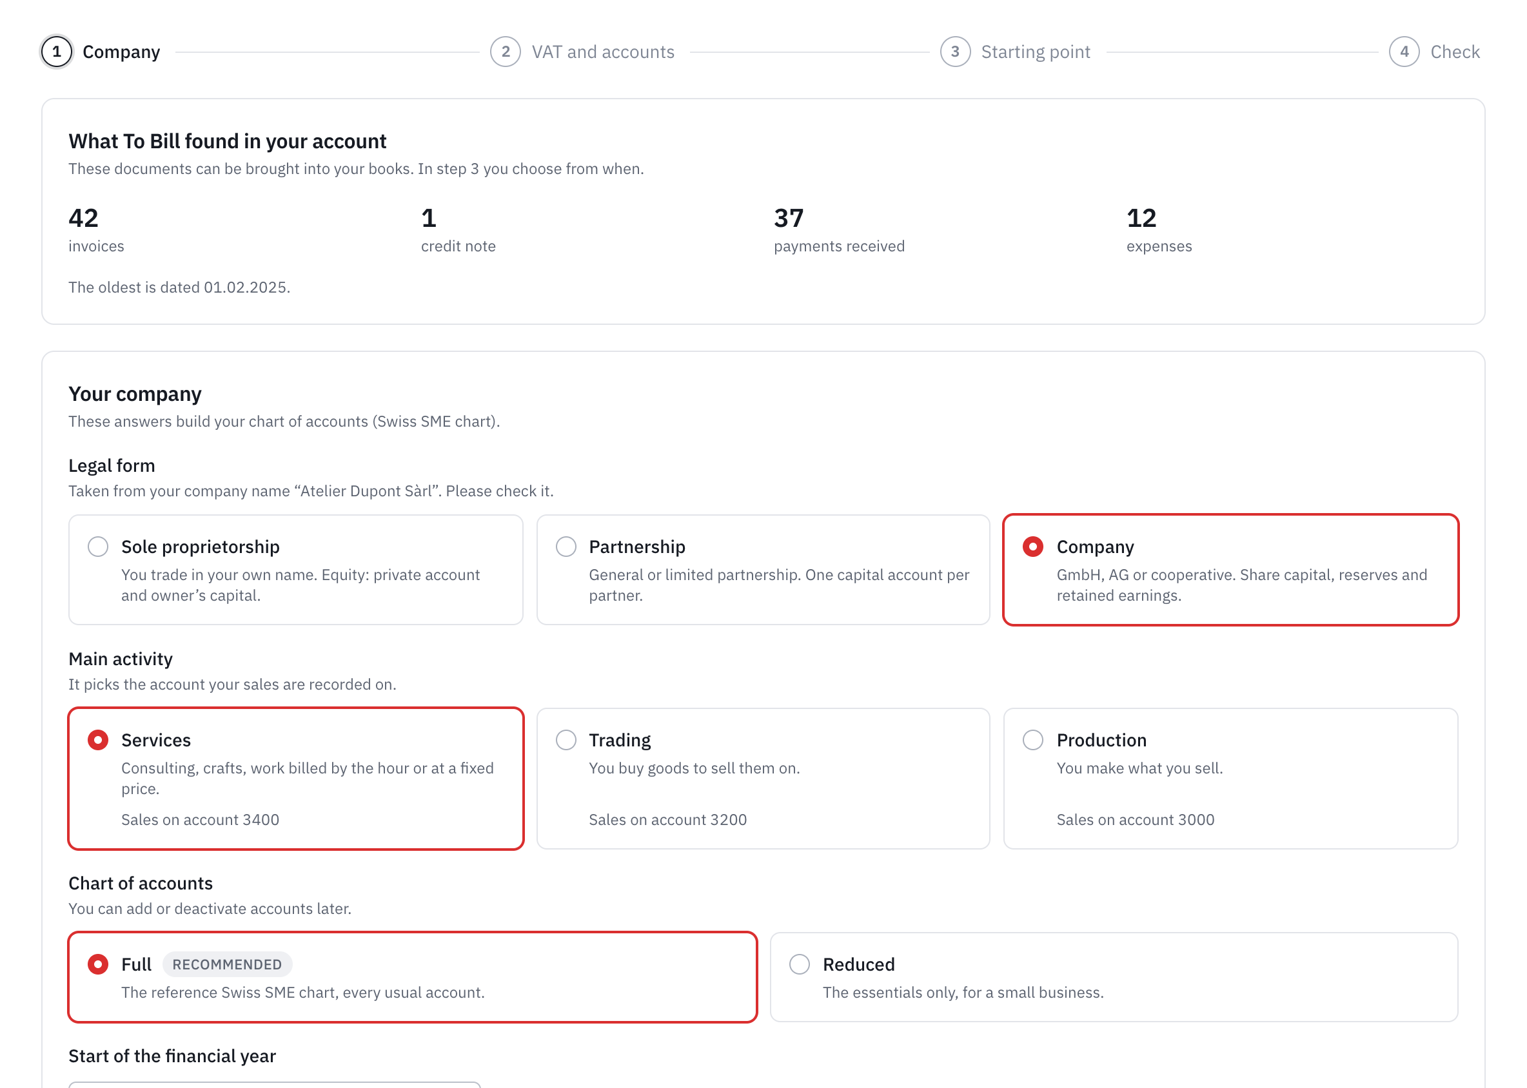This screenshot has width=1527, height=1088.
Task: Jump to step 3 Starting point
Action: click(1015, 52)
